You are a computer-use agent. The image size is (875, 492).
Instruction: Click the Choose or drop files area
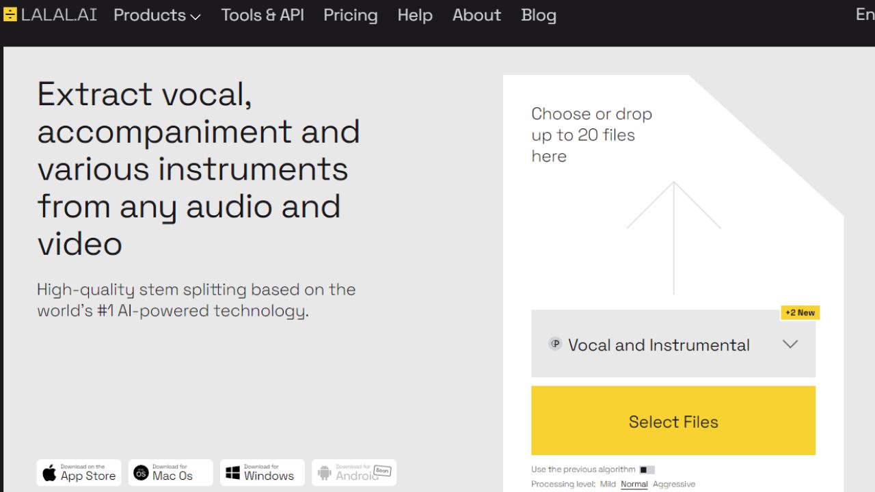[592, 135]
